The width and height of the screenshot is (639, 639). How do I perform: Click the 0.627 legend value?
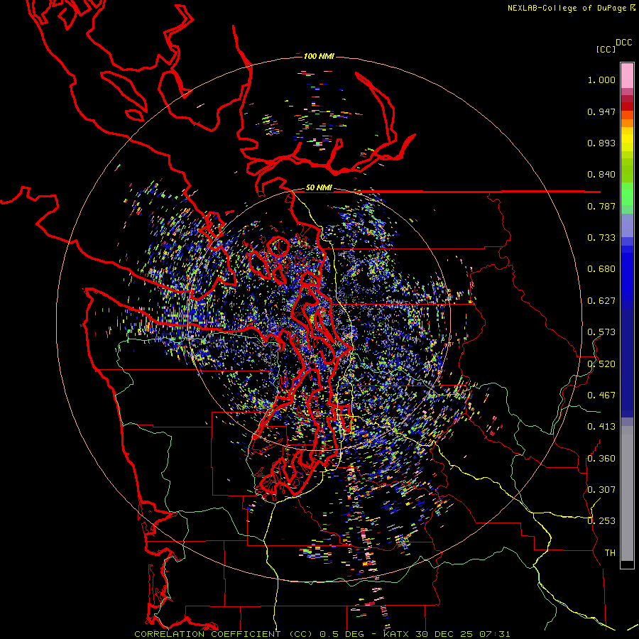[601, 301]
